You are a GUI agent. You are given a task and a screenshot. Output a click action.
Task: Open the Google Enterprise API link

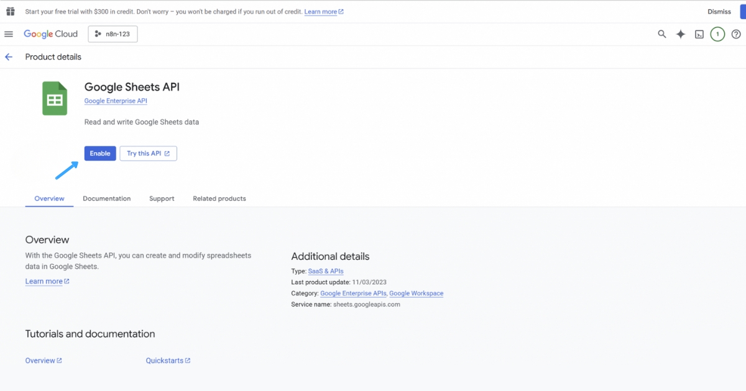[x=115, y=101]
